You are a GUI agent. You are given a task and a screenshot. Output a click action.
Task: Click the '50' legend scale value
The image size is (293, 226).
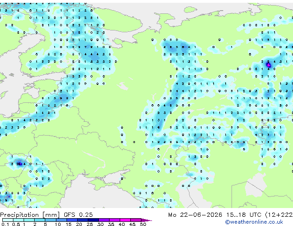tap(143, 224)
